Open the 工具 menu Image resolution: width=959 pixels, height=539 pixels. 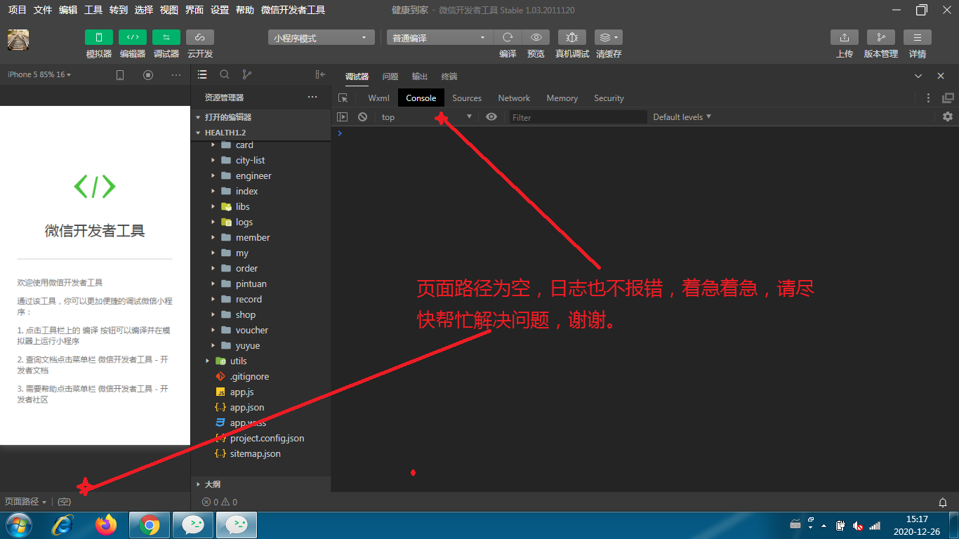93,10
